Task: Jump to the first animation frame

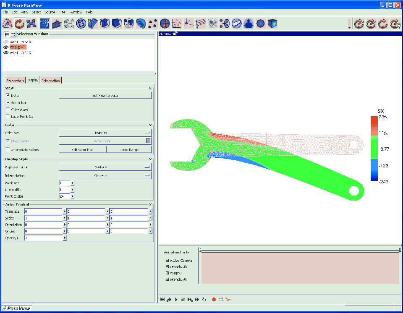Action: (x=162, y=300)
